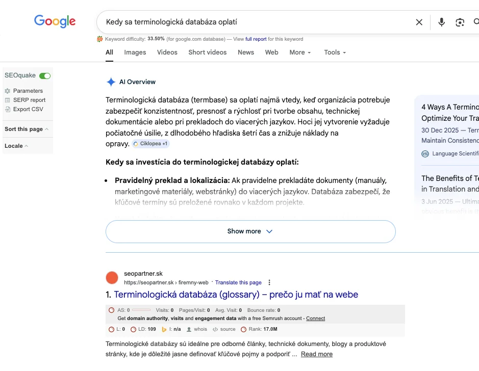View page source via the source icon
Image resolution: width=479 pixels, height=371 pixels.
pos(215,329)
